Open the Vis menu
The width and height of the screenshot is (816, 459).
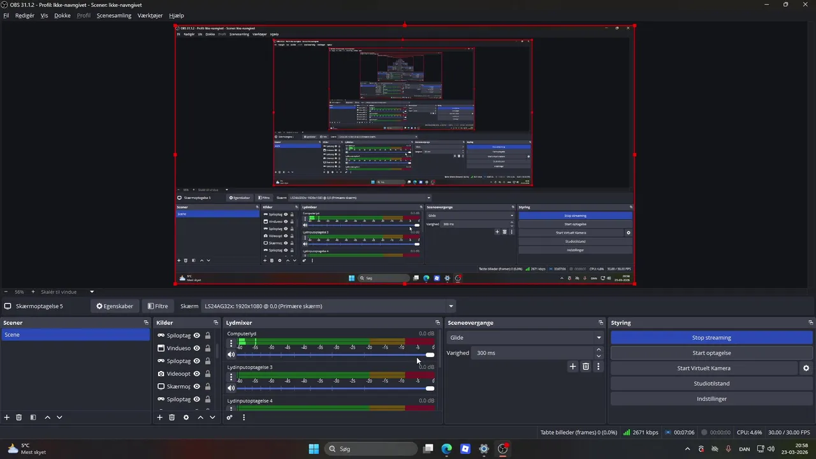44,15
